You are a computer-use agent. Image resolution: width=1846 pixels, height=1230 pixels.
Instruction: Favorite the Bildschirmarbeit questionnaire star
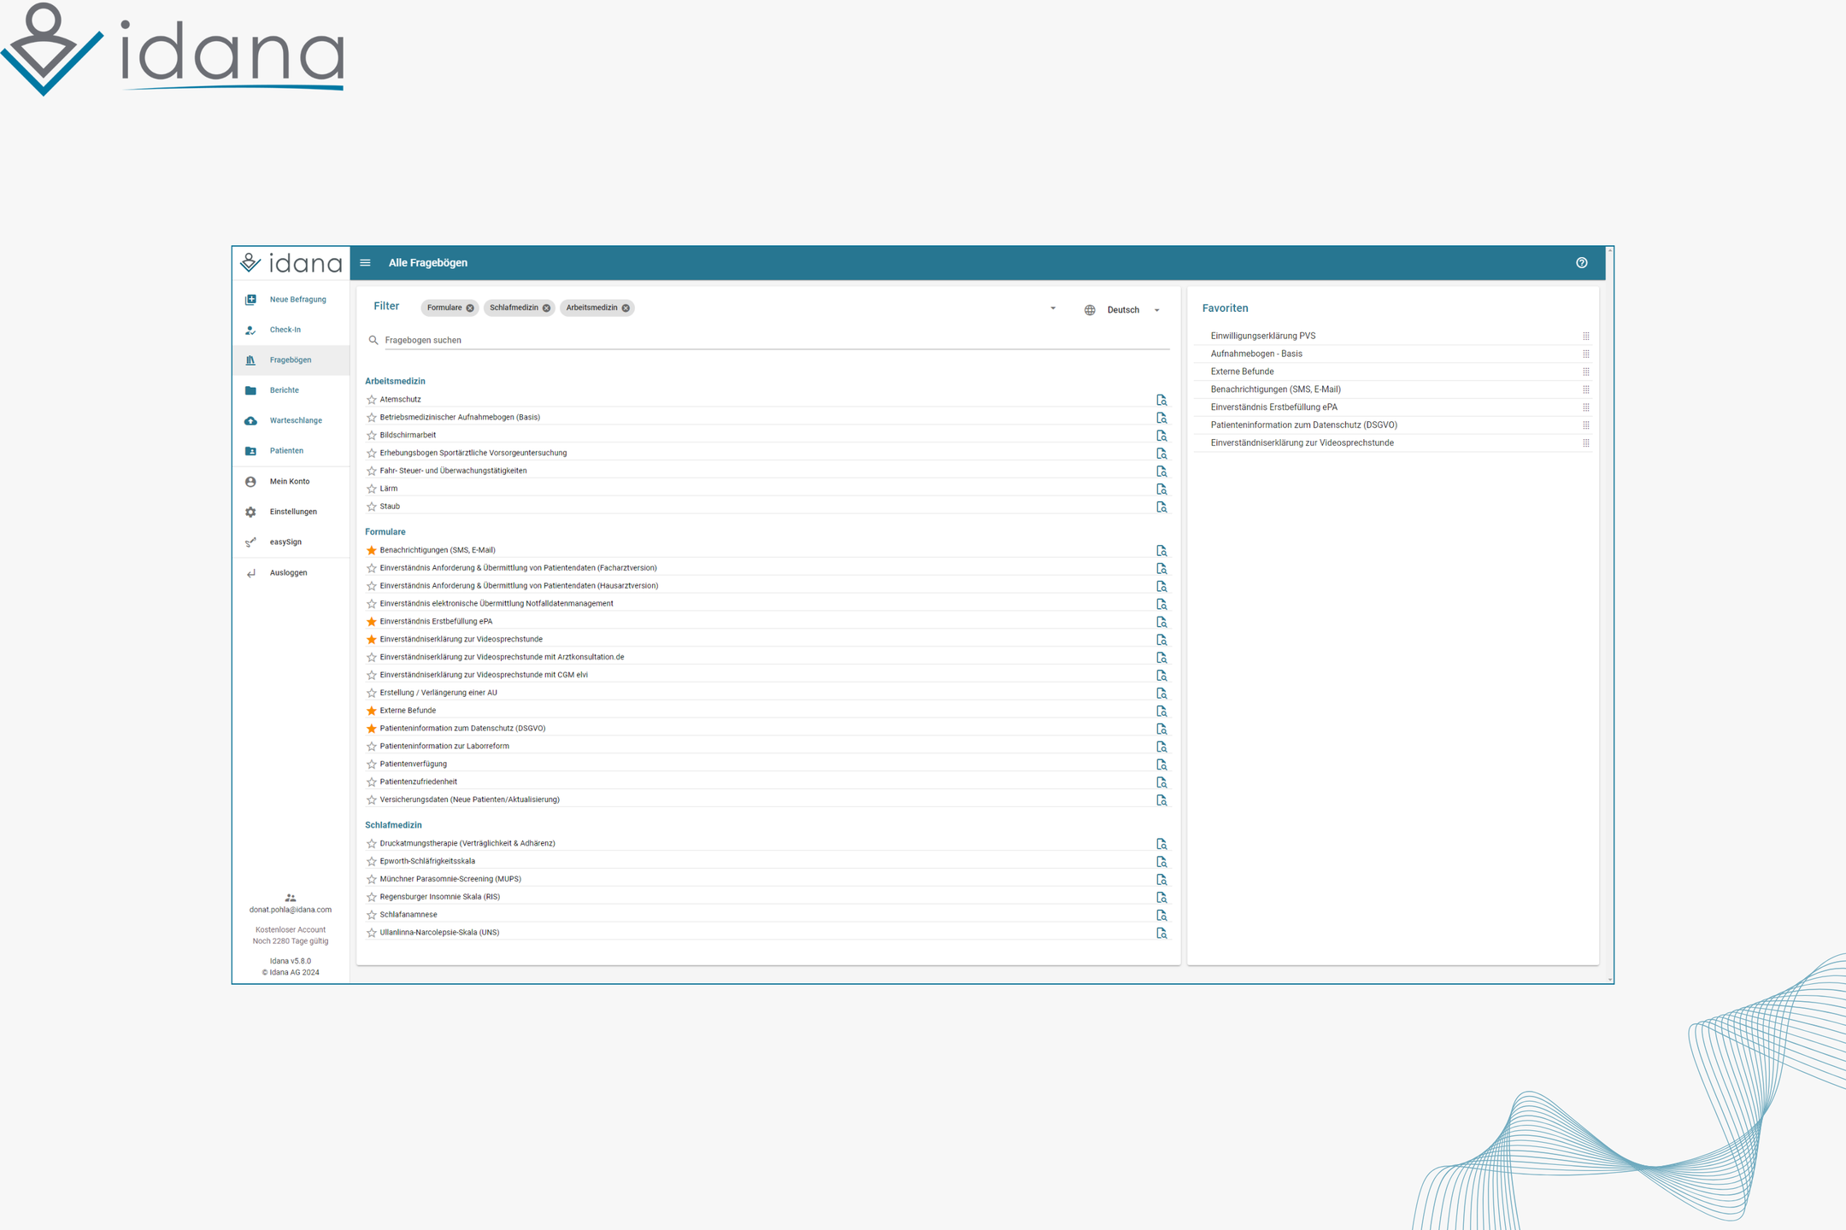tap(372, 436)
